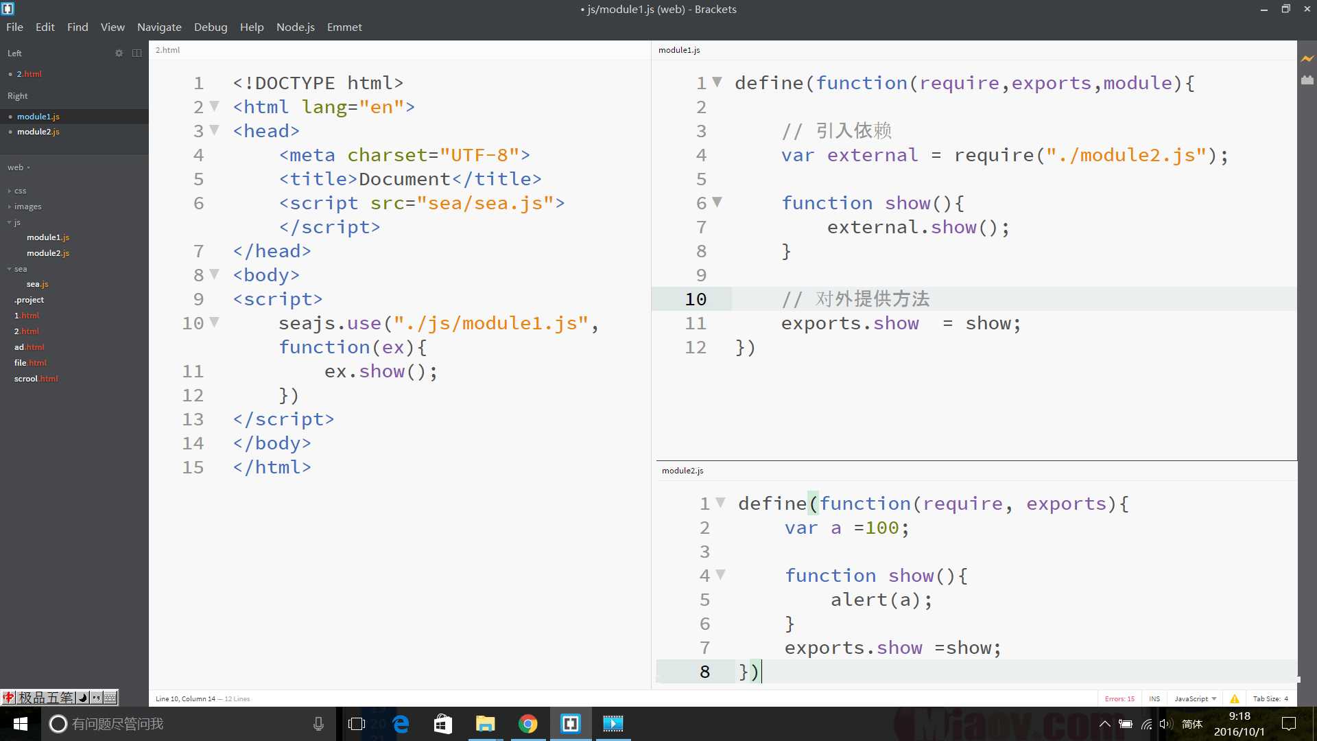Viewport: 1317px width, 741px height.
Task: Open the Action Center notification icon
Action: pos(1289,724)
